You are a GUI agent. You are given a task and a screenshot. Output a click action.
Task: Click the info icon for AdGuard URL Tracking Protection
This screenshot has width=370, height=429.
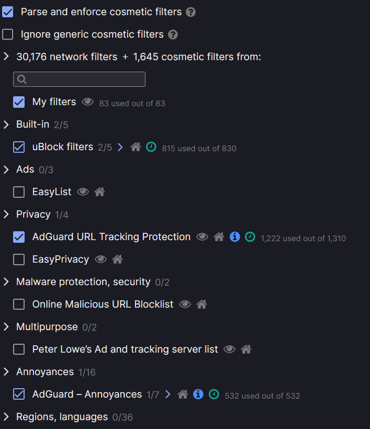click(x=235, y=237)
